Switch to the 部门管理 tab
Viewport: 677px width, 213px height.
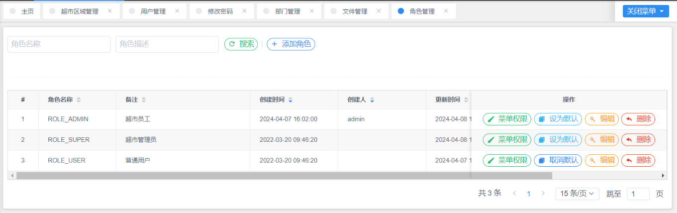click(288, 11)
